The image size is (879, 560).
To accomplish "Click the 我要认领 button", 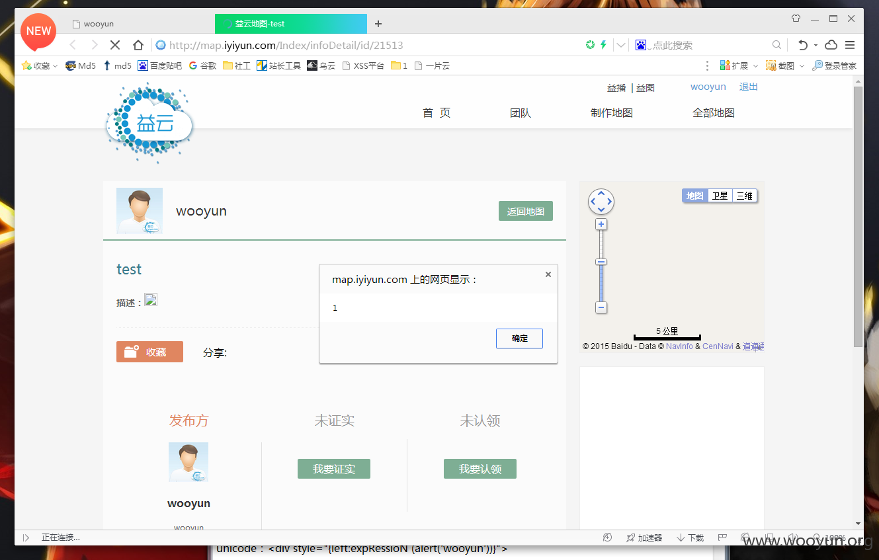I will pos(480,469).
